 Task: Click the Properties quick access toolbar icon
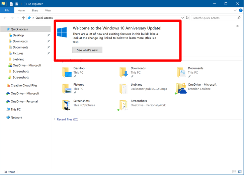tap(11, 4)
